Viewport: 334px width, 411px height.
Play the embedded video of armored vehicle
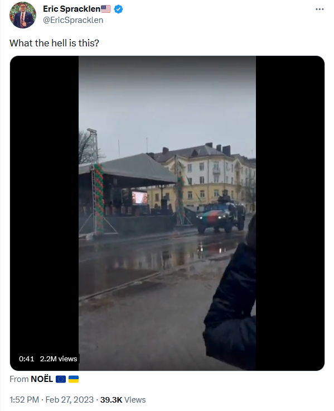click(x=167, y=213)
